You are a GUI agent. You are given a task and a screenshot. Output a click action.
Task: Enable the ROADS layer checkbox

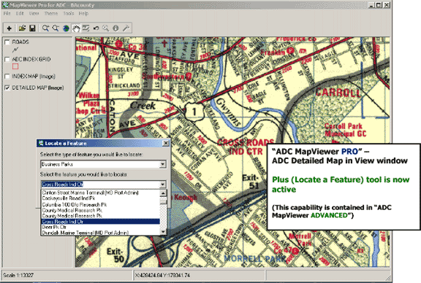[x=7, y=42]
